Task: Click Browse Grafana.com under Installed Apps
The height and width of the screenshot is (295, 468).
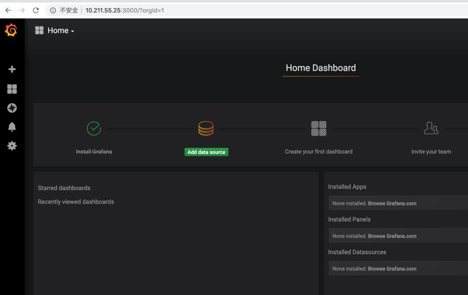Action: tap(392, 204)
